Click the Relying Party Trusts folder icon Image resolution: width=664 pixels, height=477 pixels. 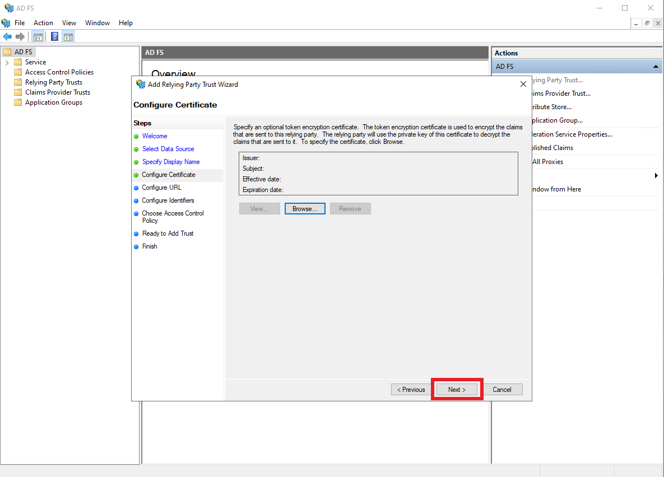[x=18, y=82]
